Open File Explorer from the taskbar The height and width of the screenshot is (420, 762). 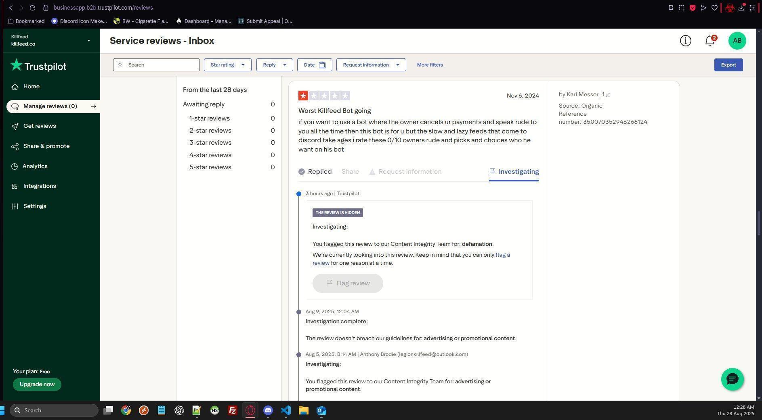(x=303, y=410)
